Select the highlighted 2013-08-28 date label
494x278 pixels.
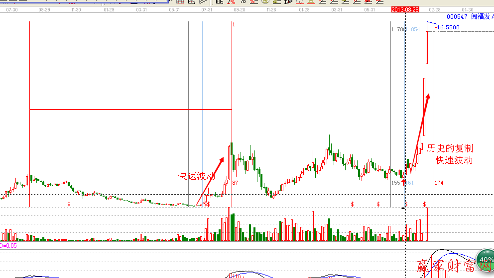pos(405,9)
